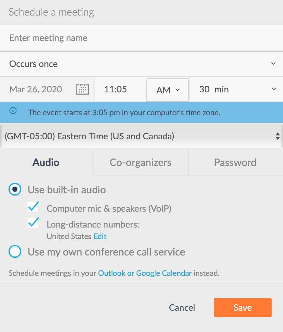Select the Use built-in audio option

(15, 189)
